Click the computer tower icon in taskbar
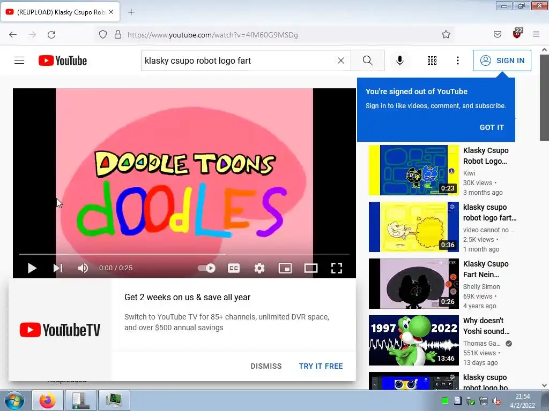549x411 pixels. click(x=80, y=400)
